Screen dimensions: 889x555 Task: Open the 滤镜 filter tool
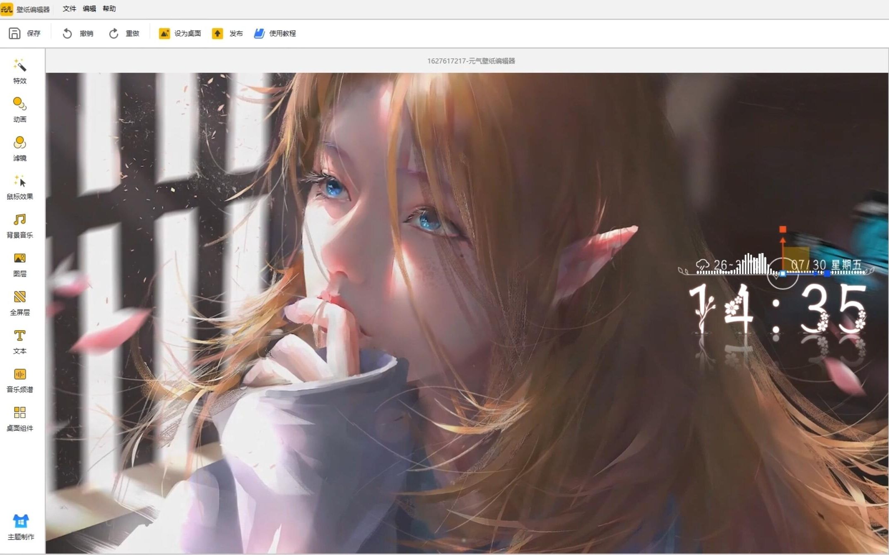coord(20,148)
